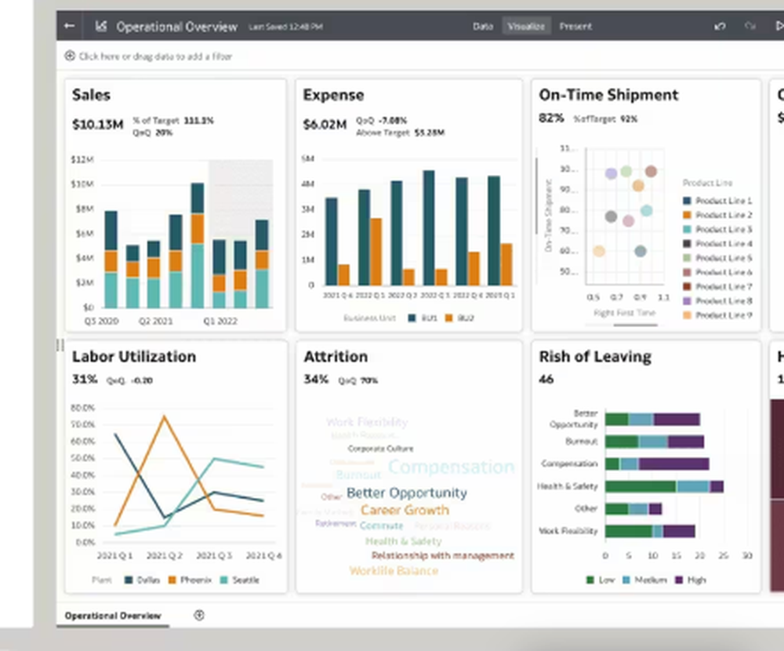Click Commute in the word cloud

381,526
